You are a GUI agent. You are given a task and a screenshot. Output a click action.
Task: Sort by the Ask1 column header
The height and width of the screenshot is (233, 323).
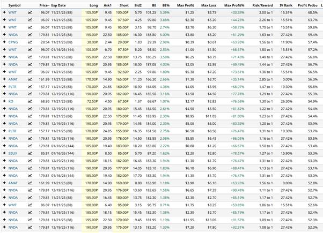click(107, 5)
